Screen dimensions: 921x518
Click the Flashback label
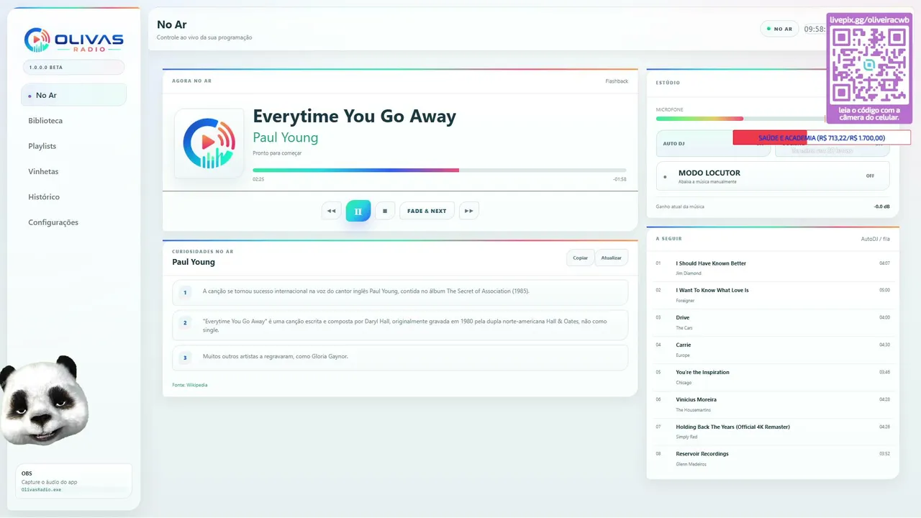coord(617,81)
